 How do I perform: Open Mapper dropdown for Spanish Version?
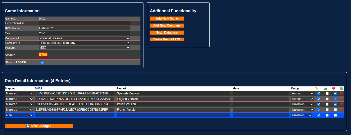19,93
